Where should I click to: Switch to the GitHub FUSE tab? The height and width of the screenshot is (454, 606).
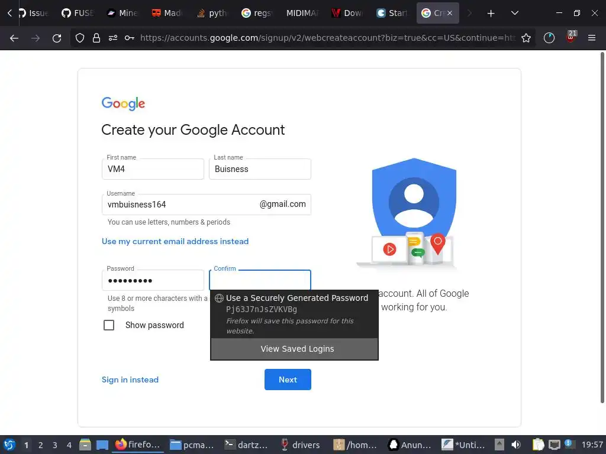[78, 13]
